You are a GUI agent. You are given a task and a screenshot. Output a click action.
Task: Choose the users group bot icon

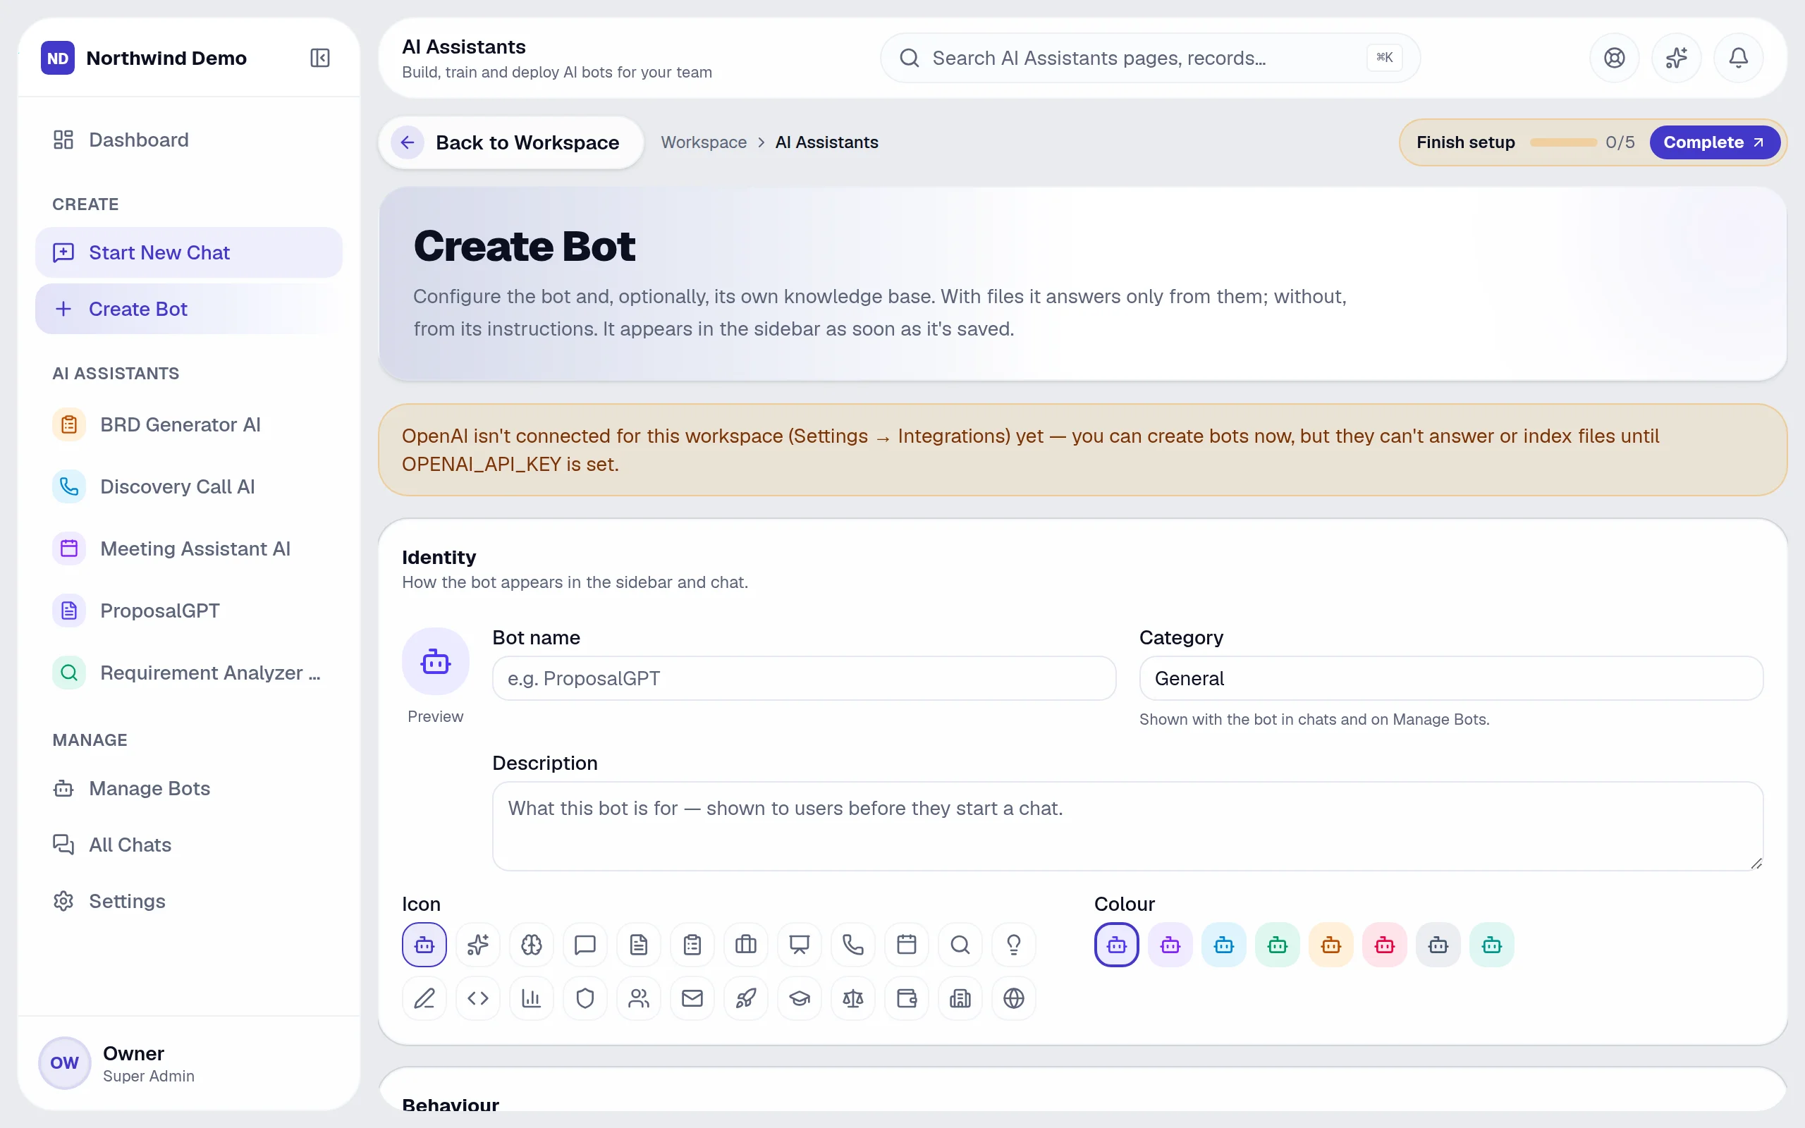point(639,998)
